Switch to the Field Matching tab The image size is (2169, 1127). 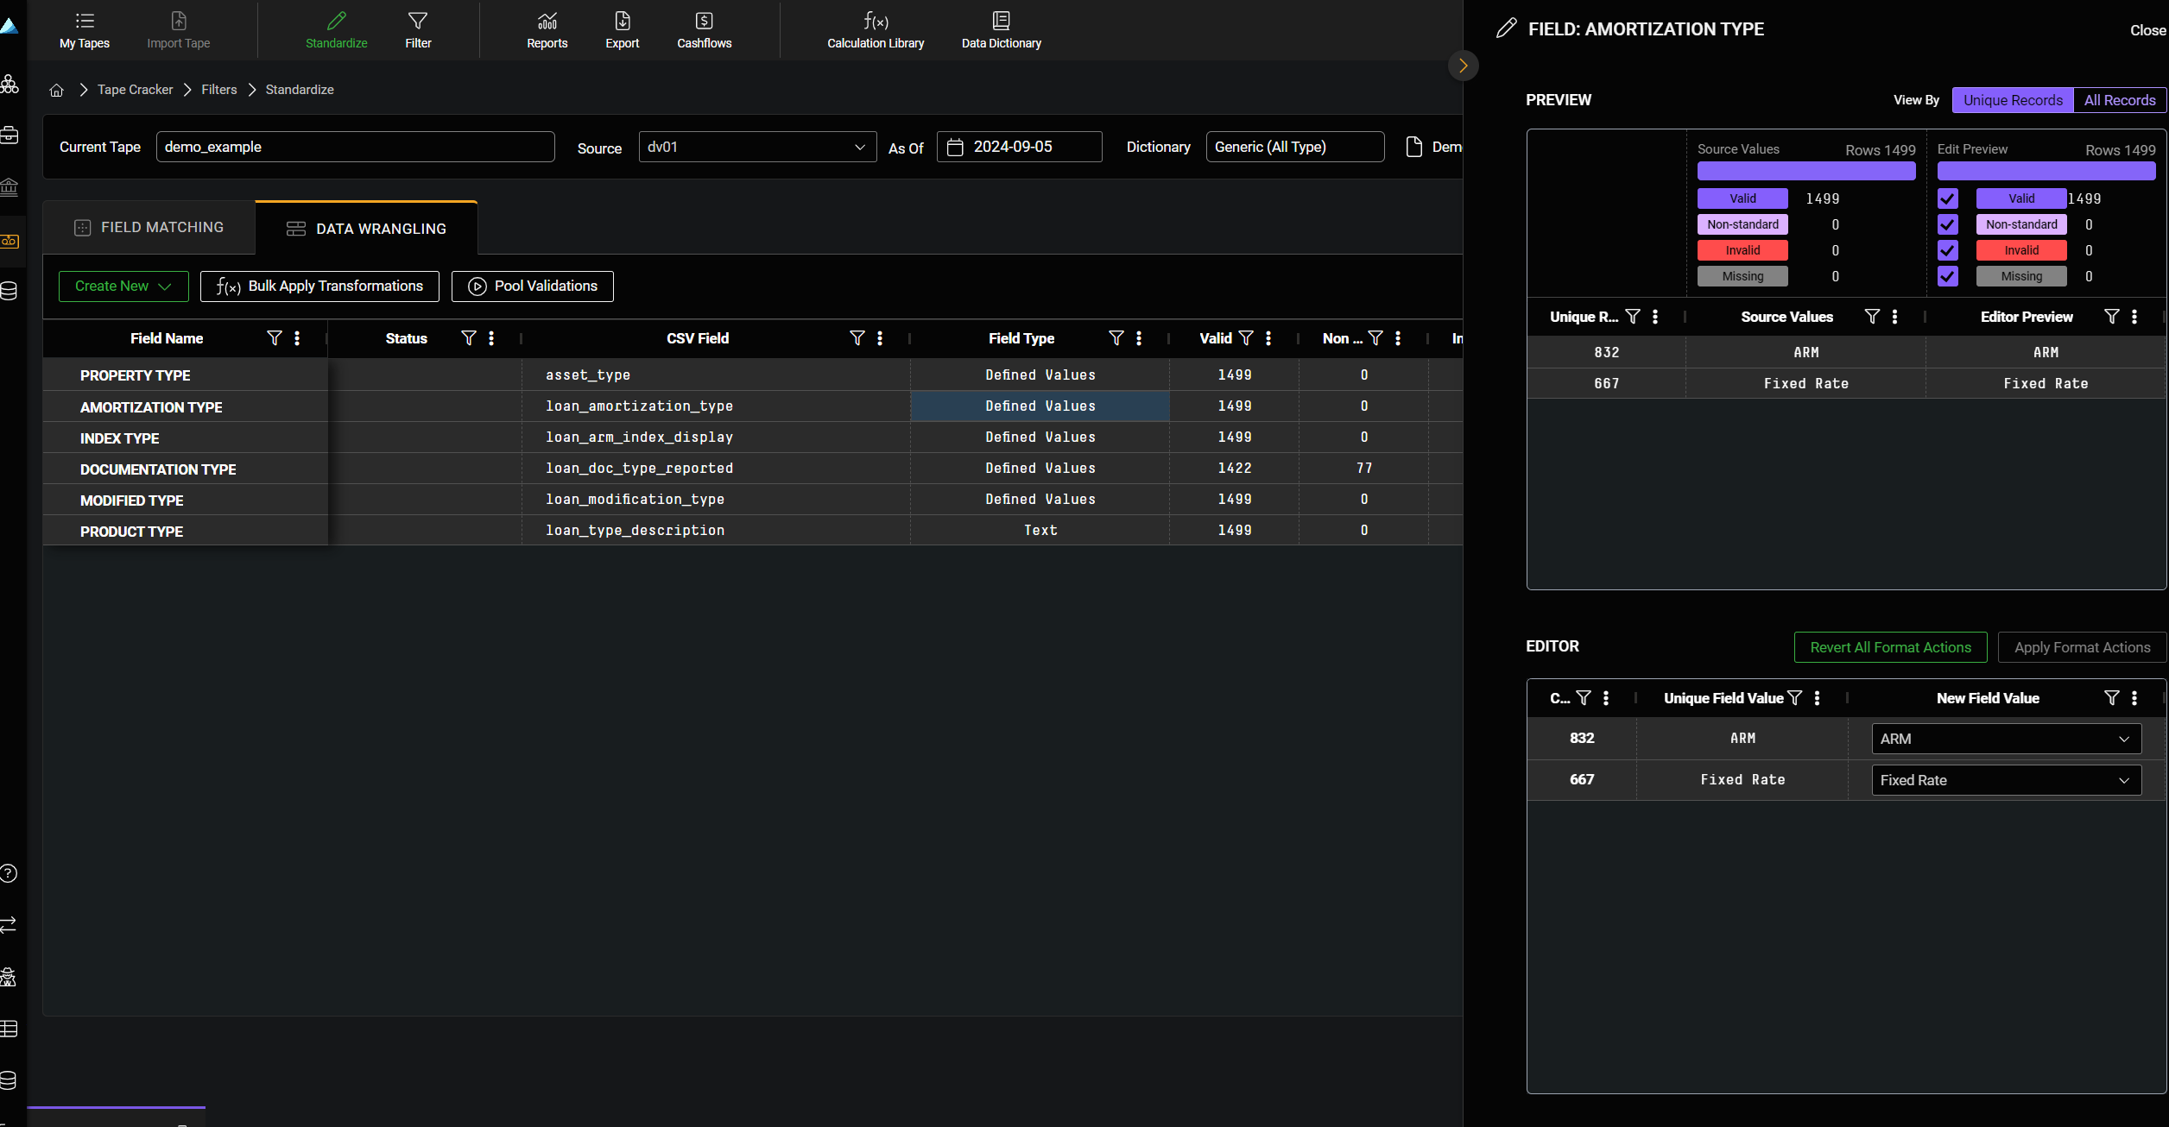(x=149, y=228)
